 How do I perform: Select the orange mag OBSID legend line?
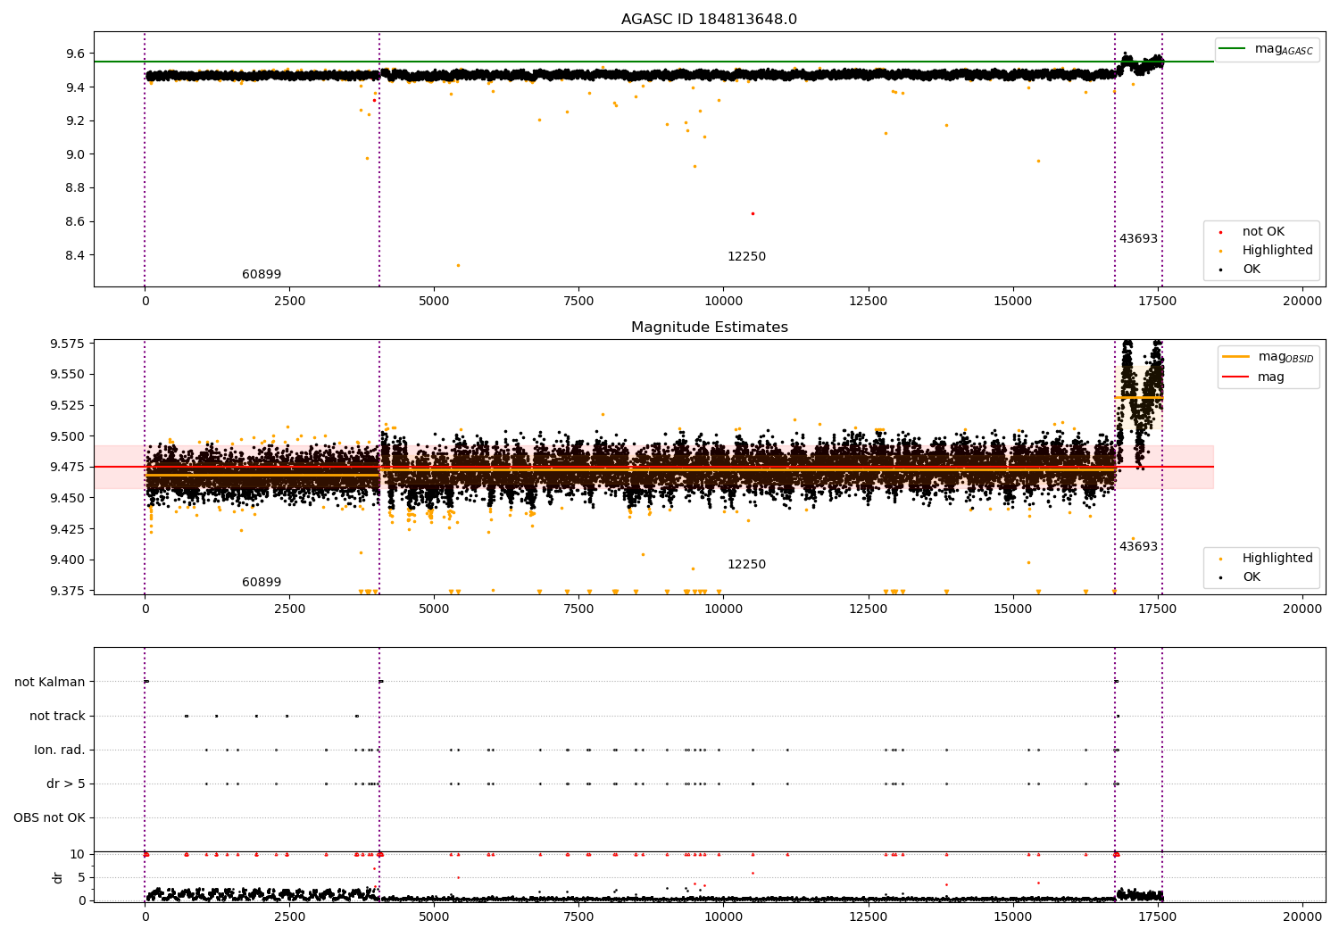pyautogui.click(x=1236, y=357)
